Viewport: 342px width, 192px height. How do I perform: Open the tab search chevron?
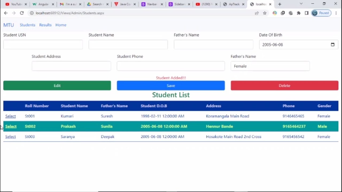click(301, 4)
